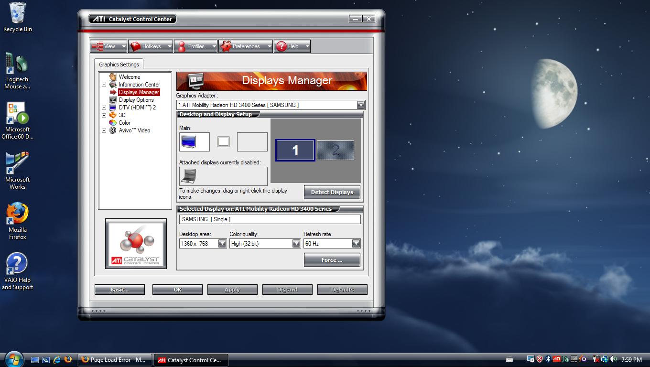
Task: Open the Hotkeys menu
Action: tap(151, 46)
